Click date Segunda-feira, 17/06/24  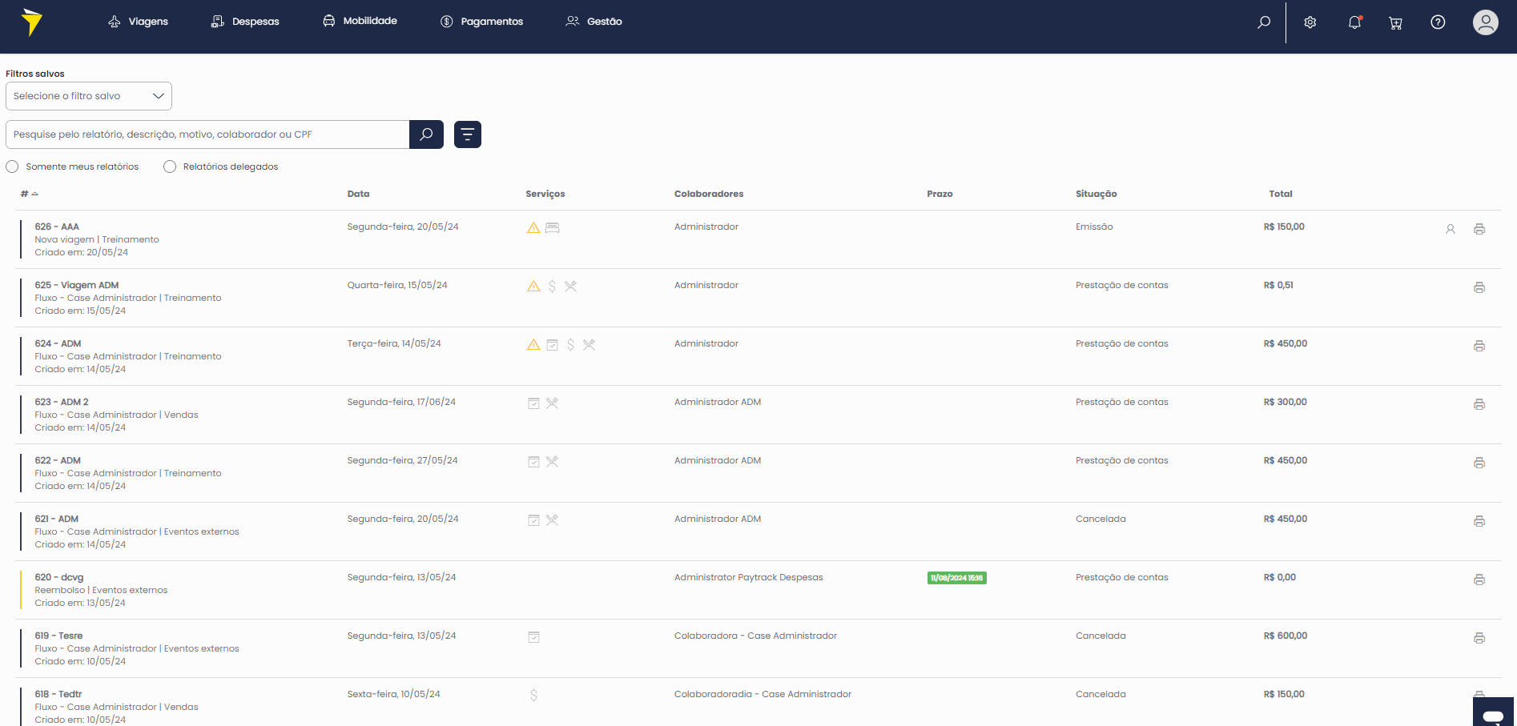click(x=401, y=402)
